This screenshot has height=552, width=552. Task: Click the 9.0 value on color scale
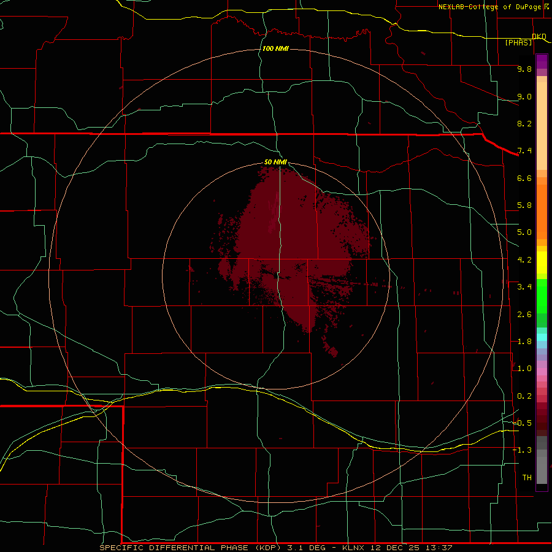524,96
